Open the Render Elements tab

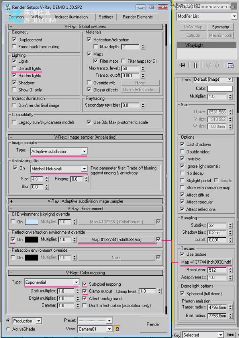(x=138, y=17)
